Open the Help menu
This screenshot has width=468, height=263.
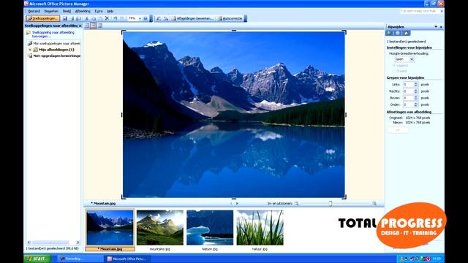click(x=110, y=11)
